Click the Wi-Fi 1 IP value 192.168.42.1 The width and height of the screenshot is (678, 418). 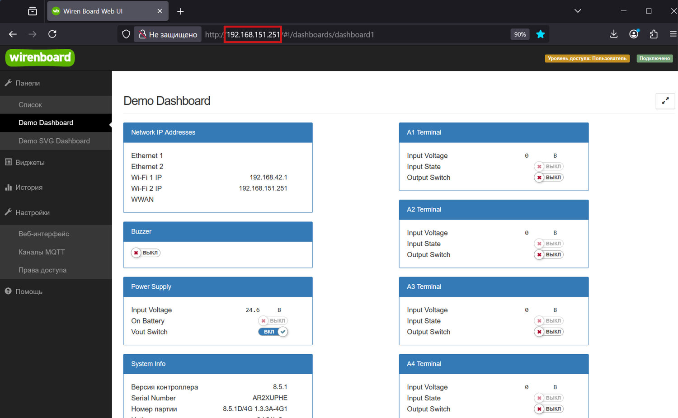268,178
